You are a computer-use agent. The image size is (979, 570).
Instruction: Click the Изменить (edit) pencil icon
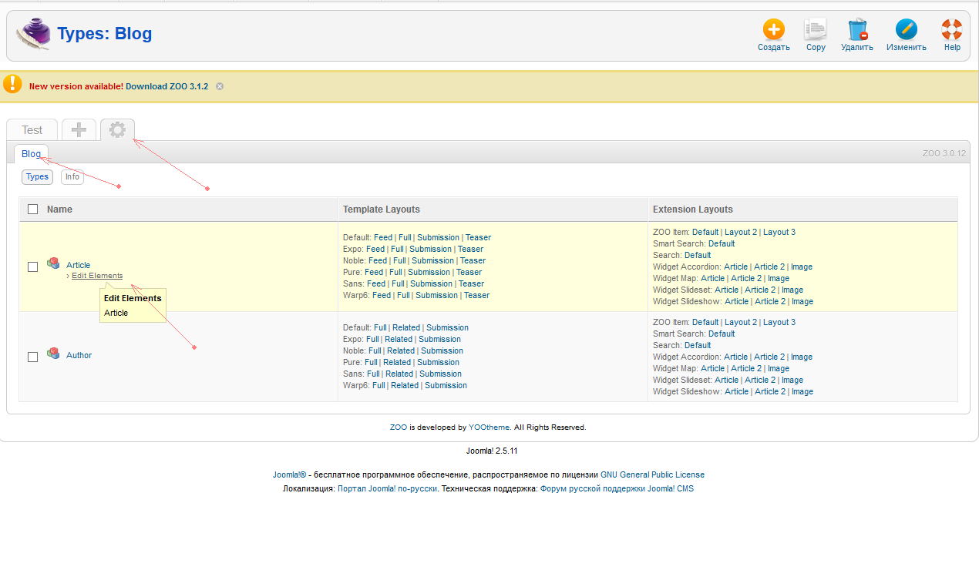907,30
